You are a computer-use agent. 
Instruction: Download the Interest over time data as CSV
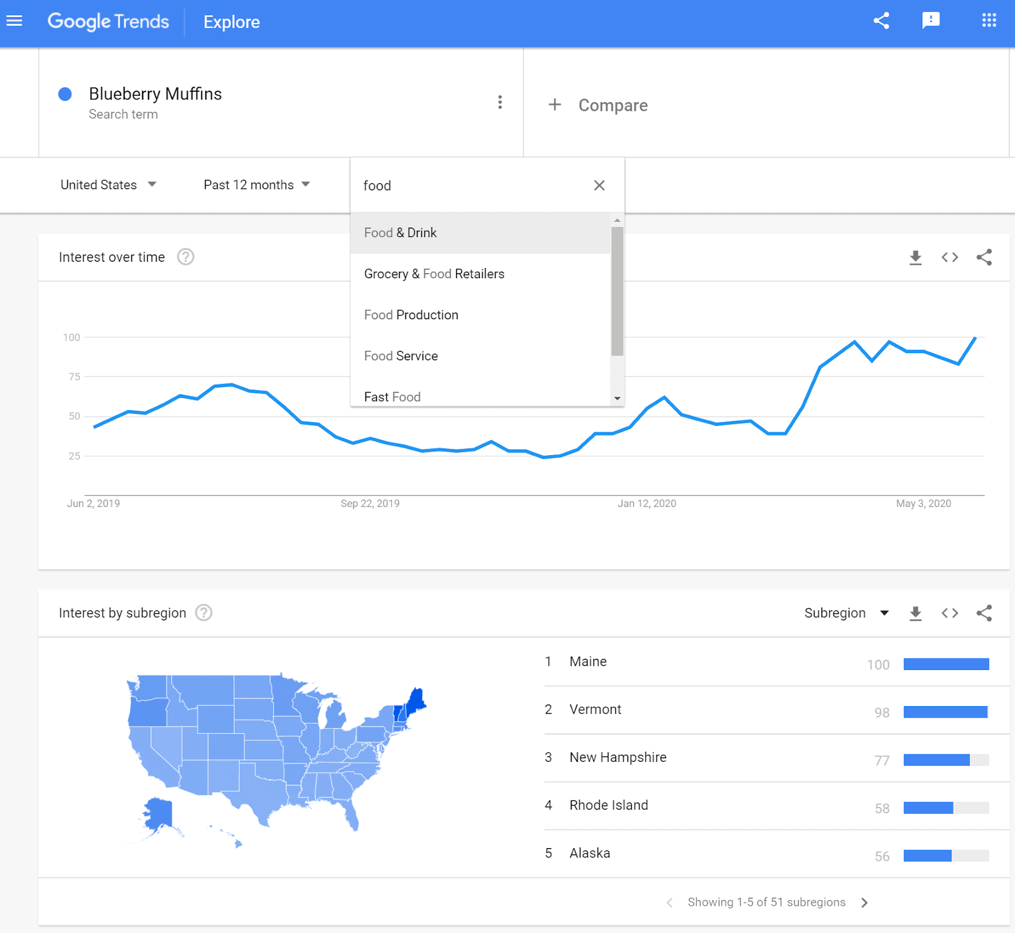915,257
